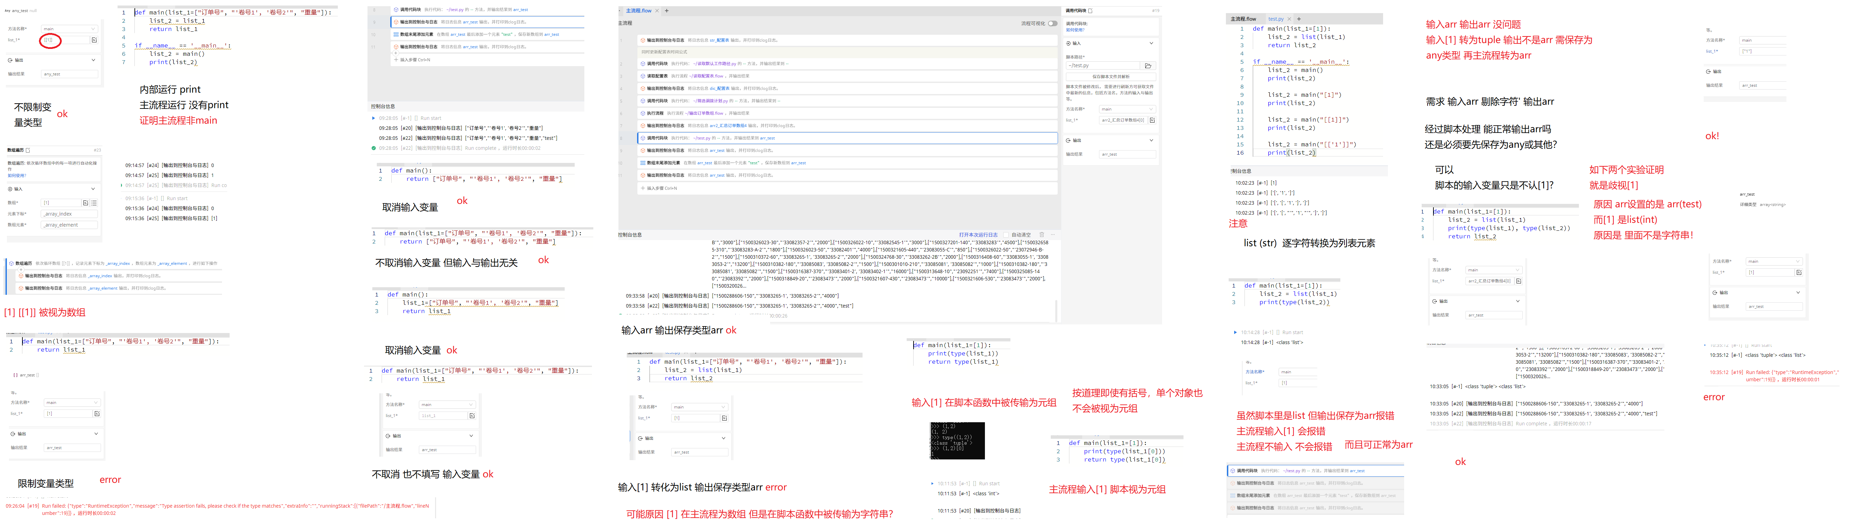The height and width of the screenshot is (529, 1874).
Task: Click green check icon of 09:28:05 Run complete
Action: (374, 148)
